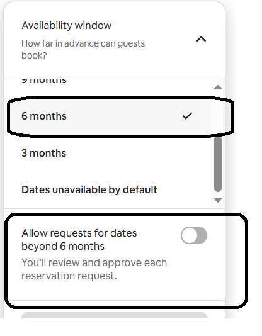Click the gray button at panel bottom
This screenshot has width=262, height=336.
[114, 315]
